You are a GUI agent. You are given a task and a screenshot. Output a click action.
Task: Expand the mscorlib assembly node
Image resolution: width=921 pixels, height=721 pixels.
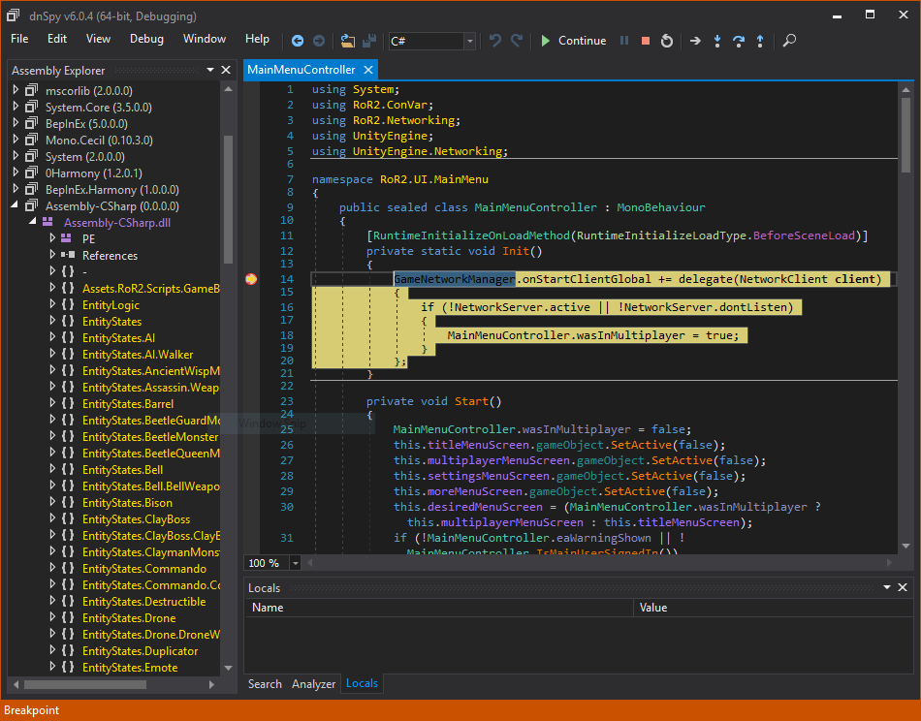point(16,90)
